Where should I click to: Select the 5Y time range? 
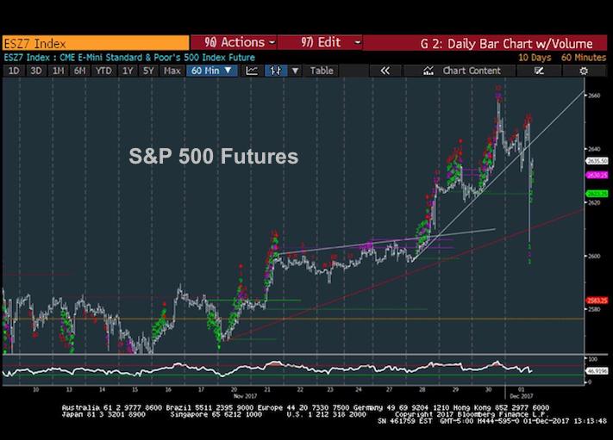(x=148, y=71)
